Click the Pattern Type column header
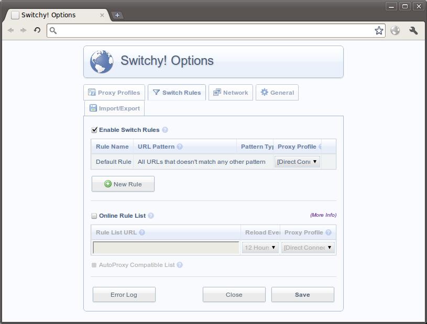Viewport: 427px width, 324px height. click(x=255, y=147)
